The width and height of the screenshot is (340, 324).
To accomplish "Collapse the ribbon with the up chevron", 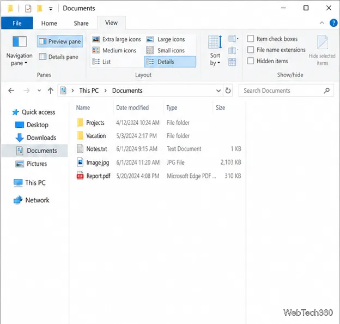I will [322, 23].
